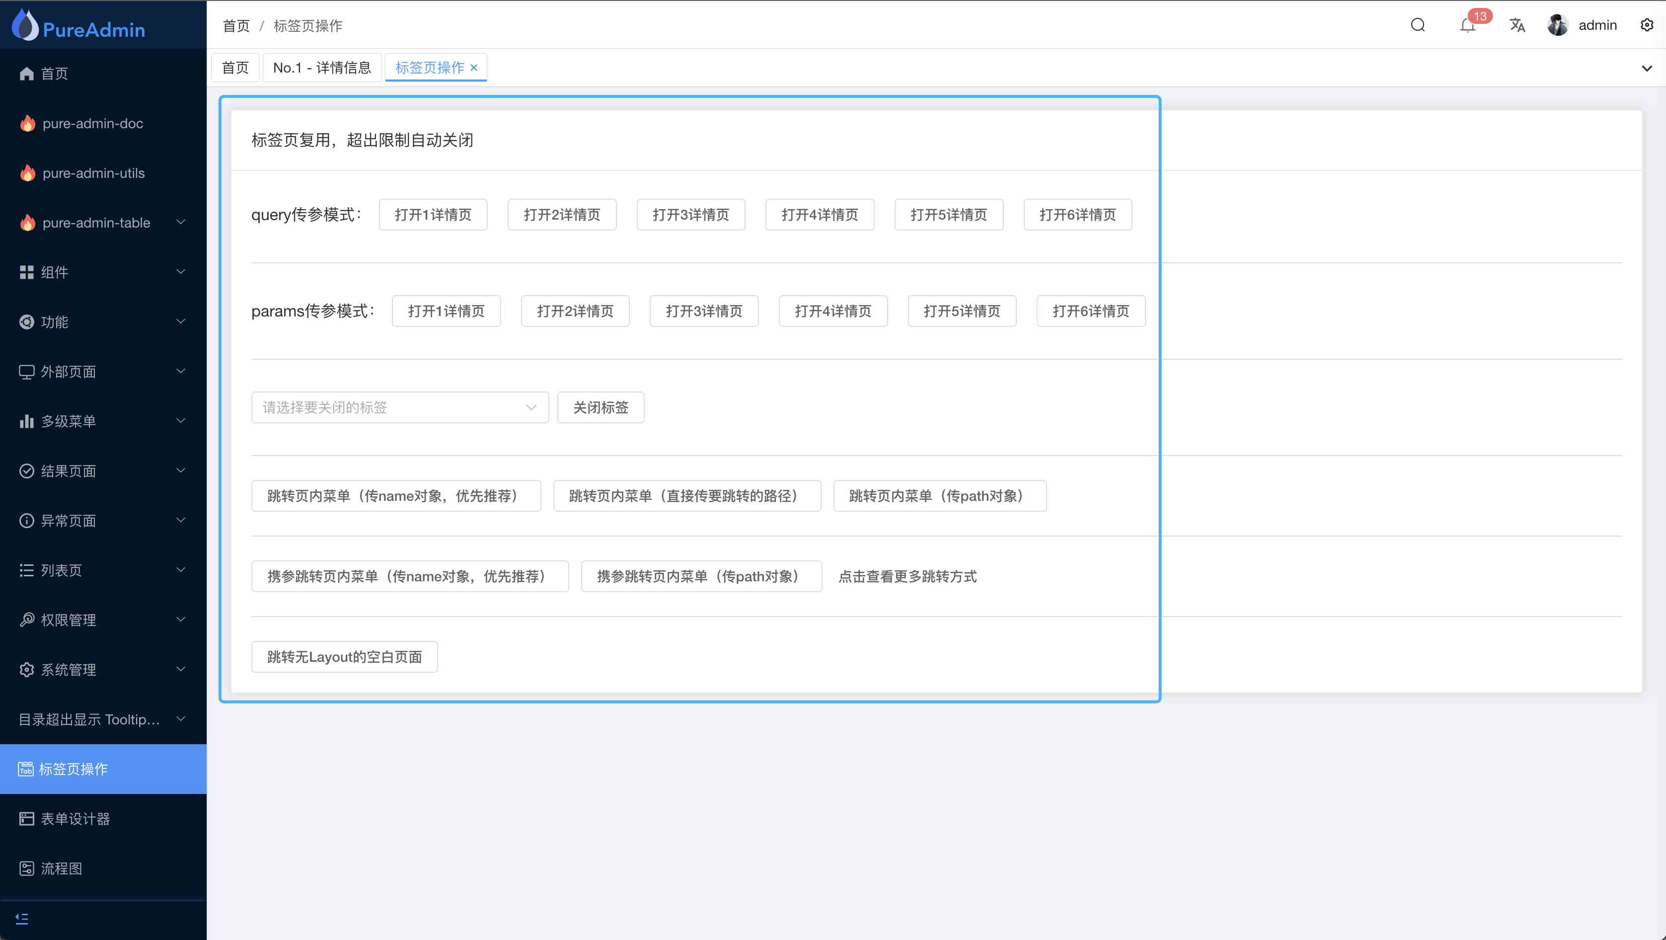Viewport: 1666px width, 940px height.
Task: Click 跳转无Layout的空白页面 button
Action: pos(344,657)
